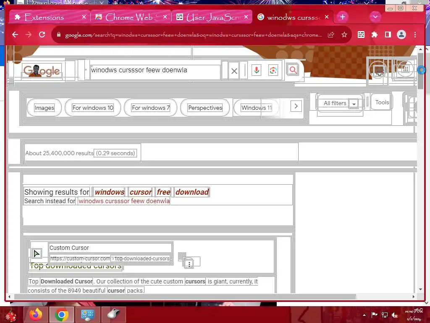
Task: Select the Perspectives filter chip
Action: click(205, 108)
